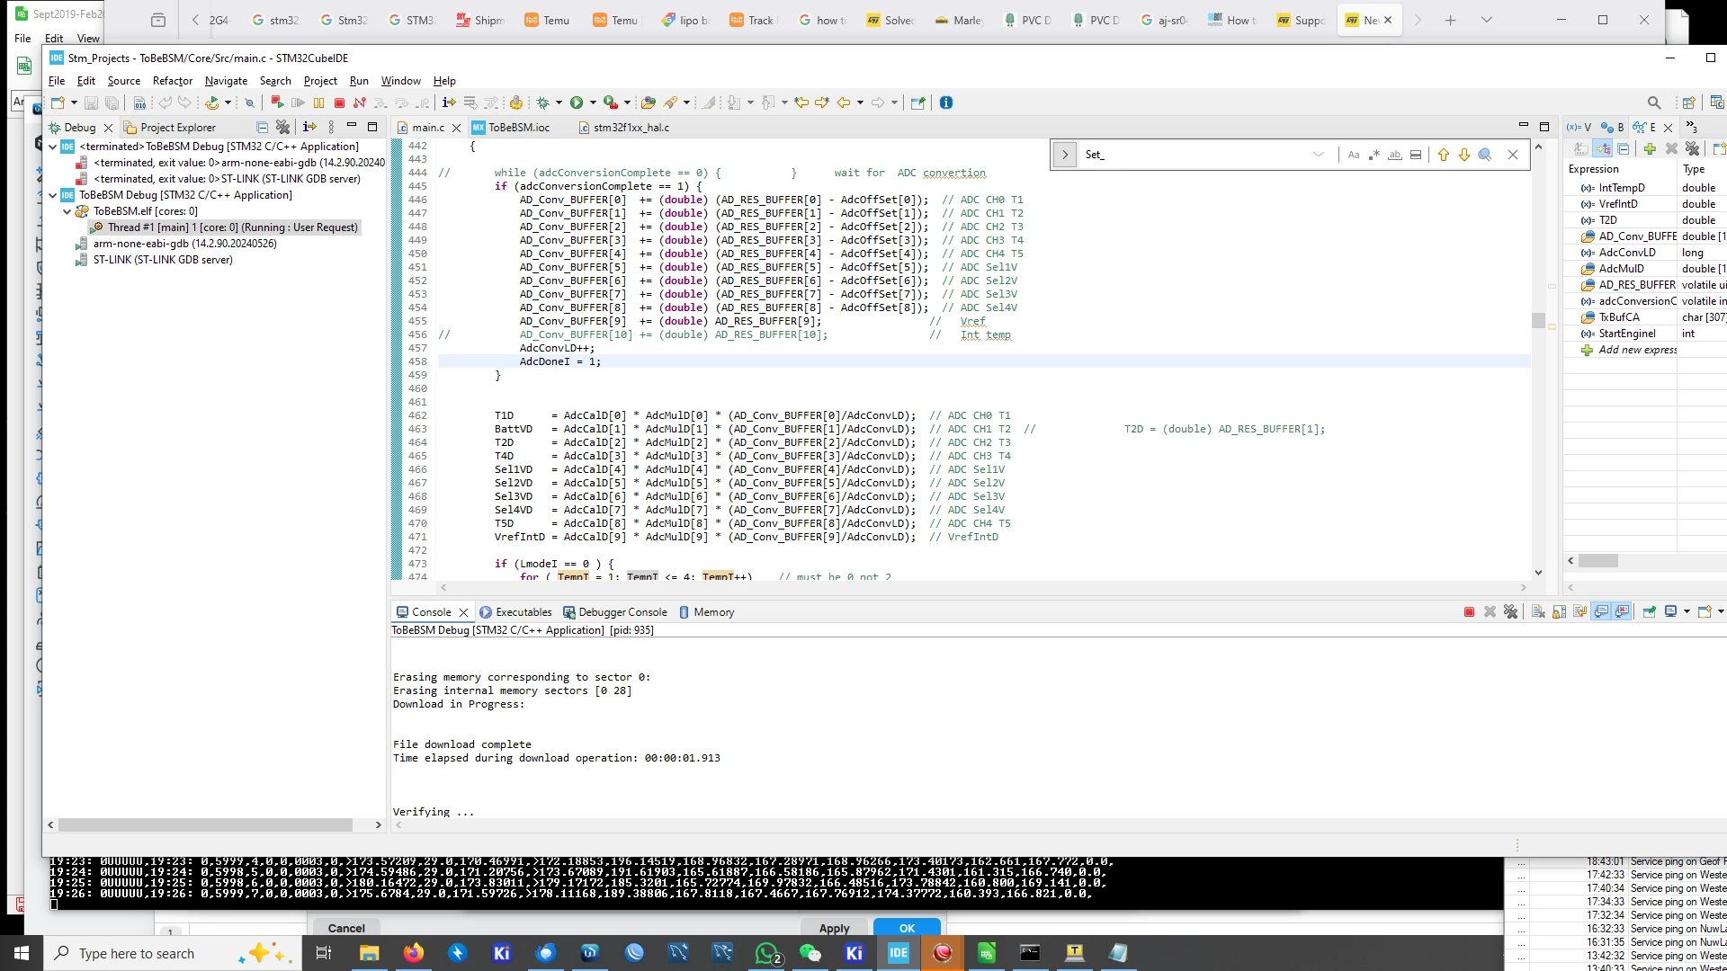Screen dimensions: 1727x971
Task: Toggle Show Console on Standard Error change
Action: tap(1623, 612)
